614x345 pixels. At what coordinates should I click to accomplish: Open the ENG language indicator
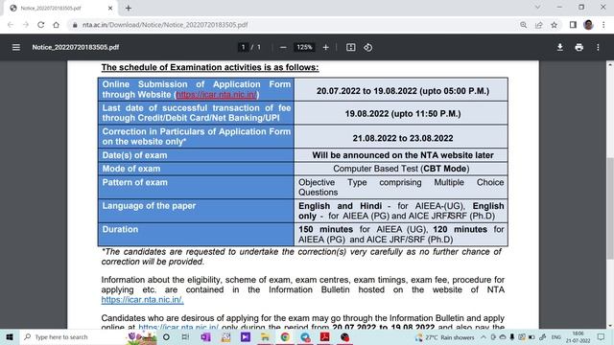point(556,336)
